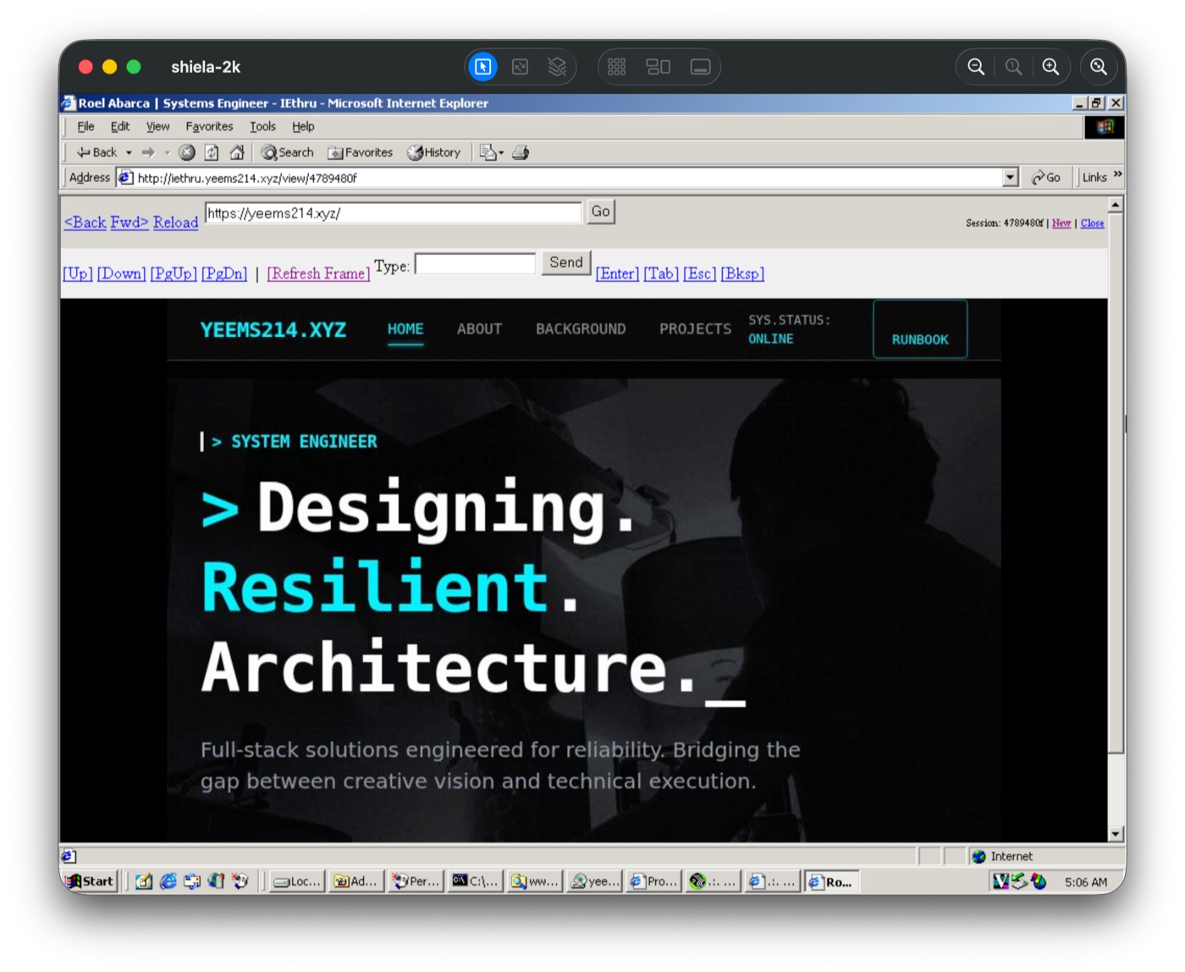Click the grid keypad icon in viewer toolbar
This screenshot has width=1185, height=972.
tap(616, 67)
